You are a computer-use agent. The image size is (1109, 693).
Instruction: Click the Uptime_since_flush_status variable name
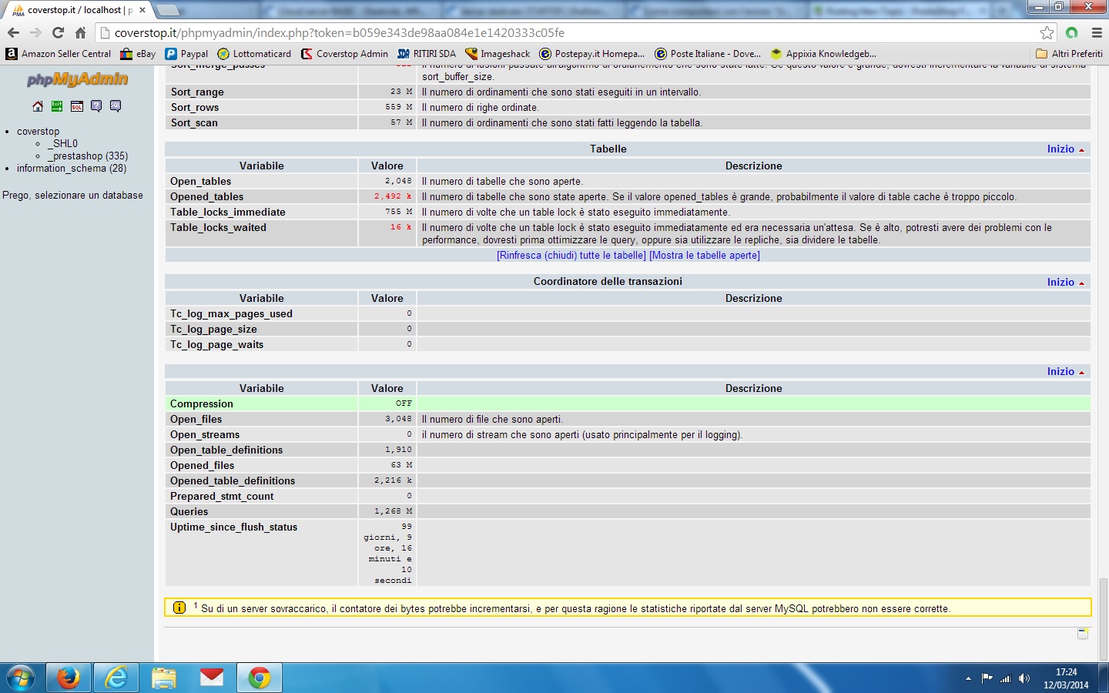pyautogui.click(x=233, y=527)
